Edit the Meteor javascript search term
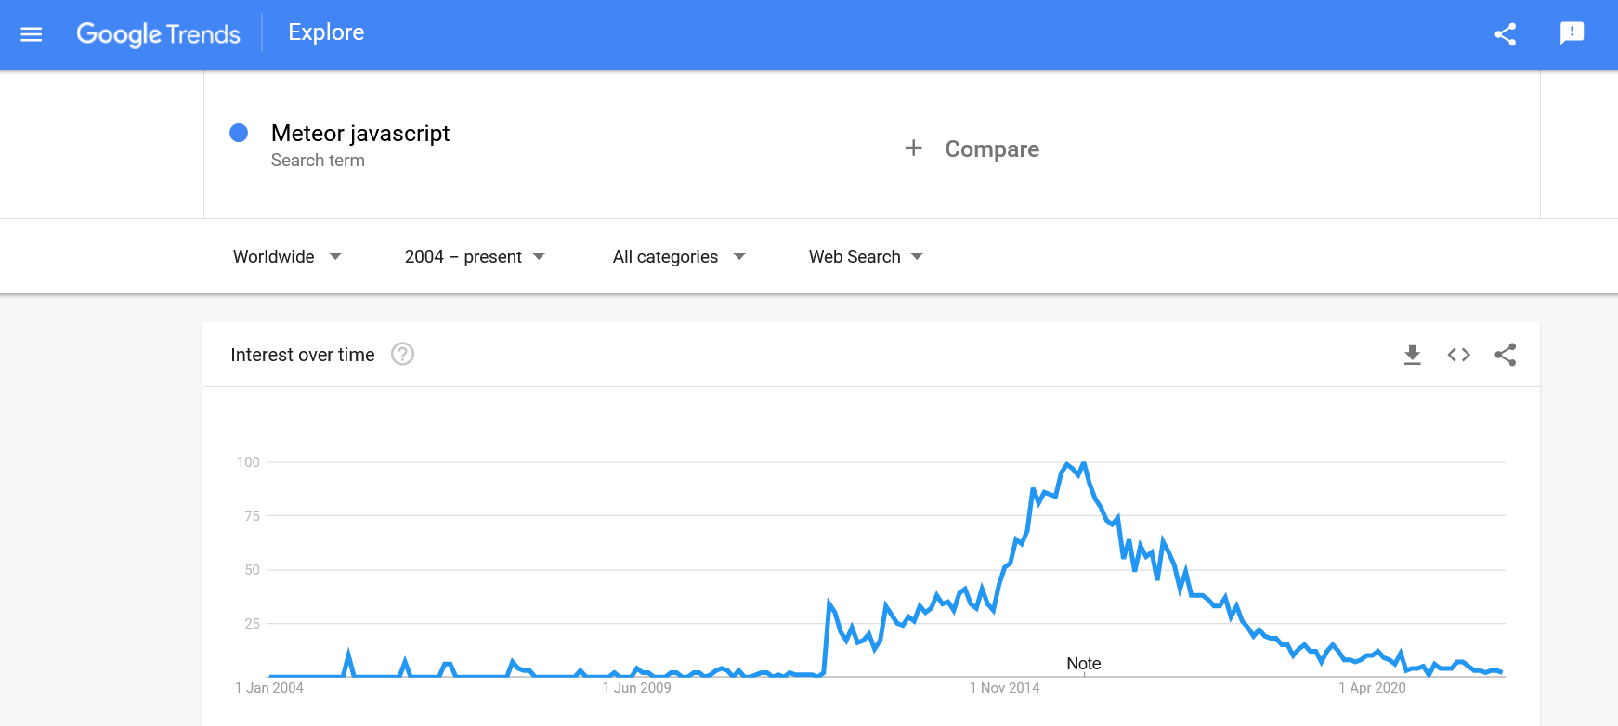1618x726 pixels. [360, 134]
